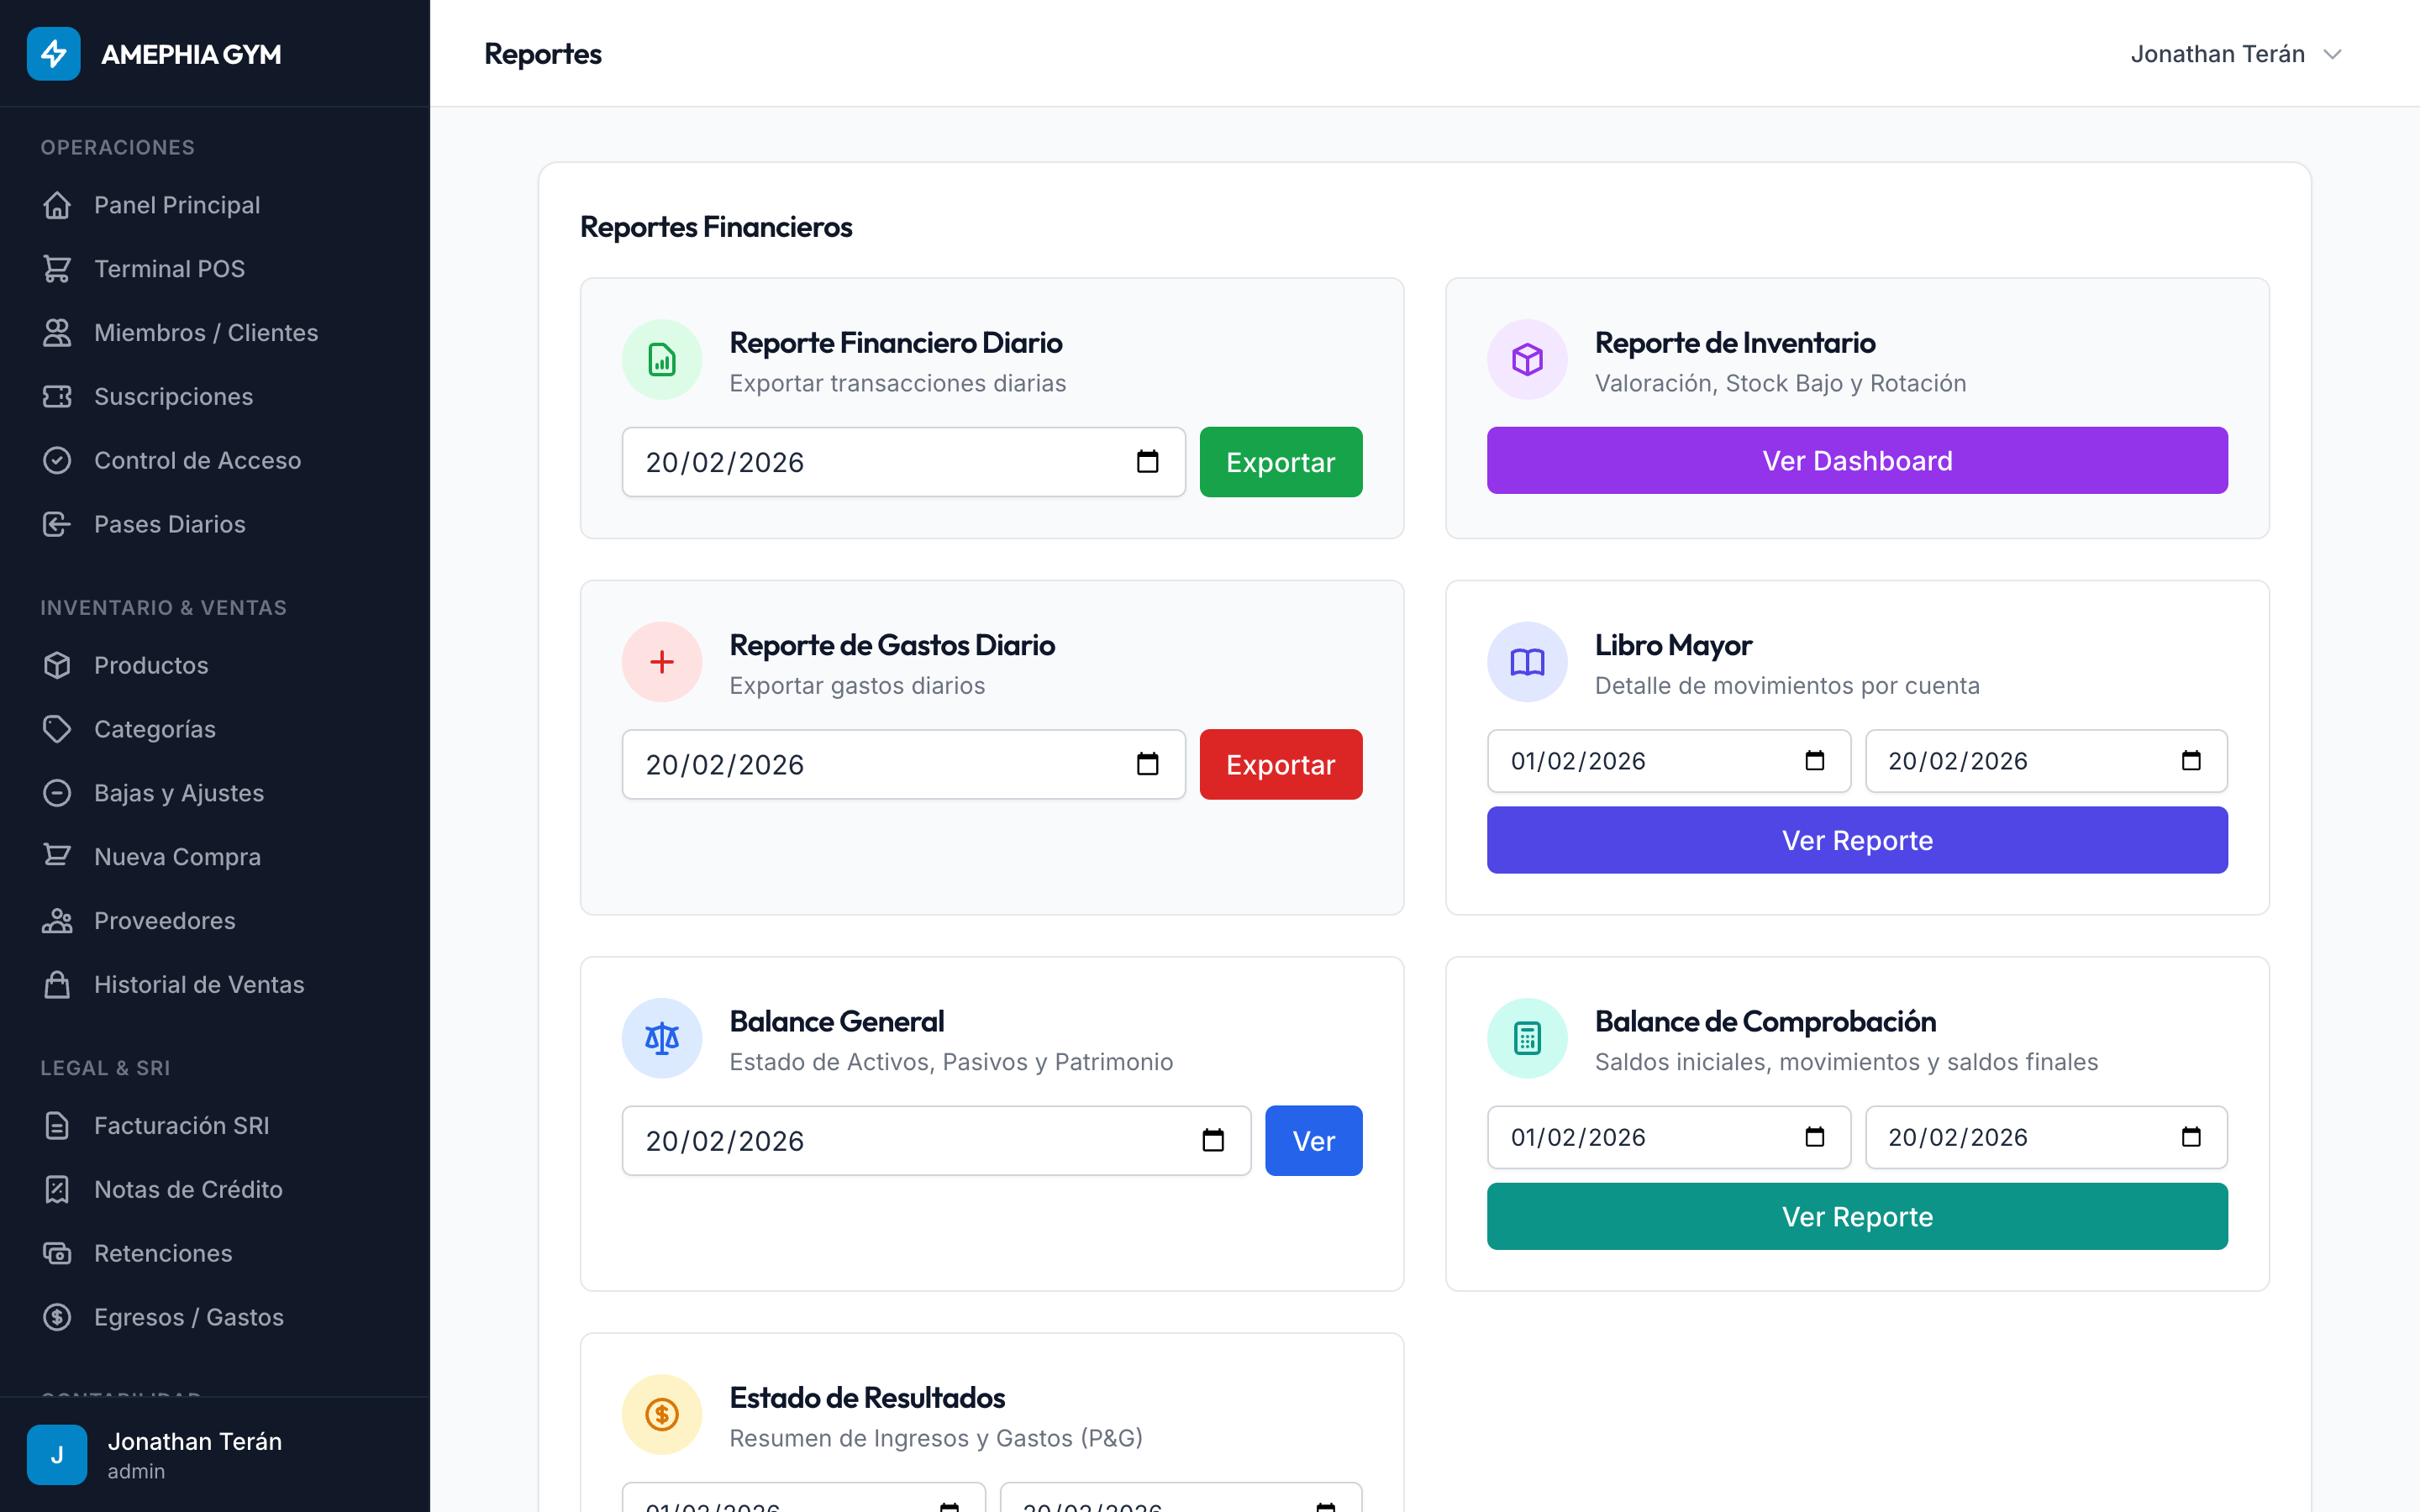Image resolution: width=2420 pixels, height=1512 pixels.
Task: Open Control de Acceso in sidebar
Action: 215,461
